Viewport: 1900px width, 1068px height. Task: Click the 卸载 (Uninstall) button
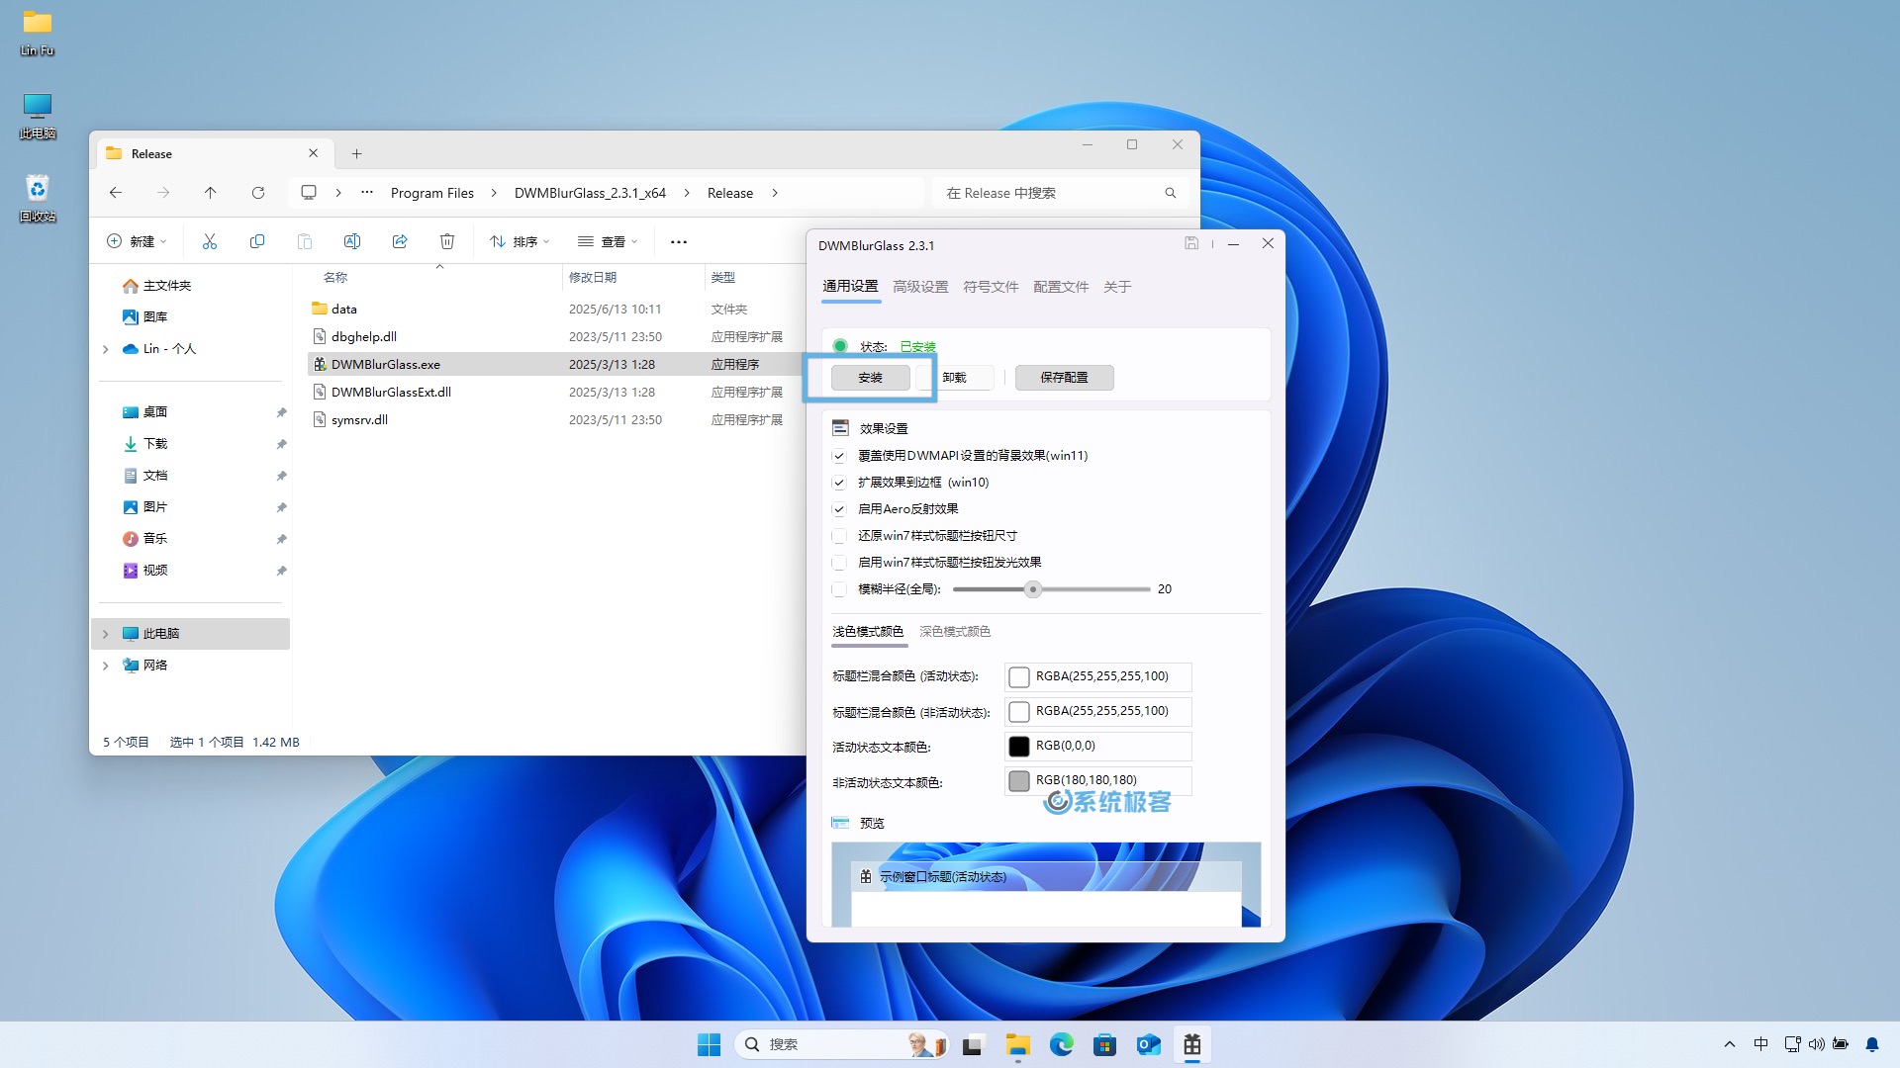tap(955, 378)
